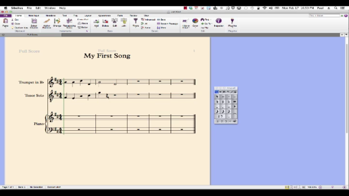Viewport: 349px width, 196px height.
Task: Open the Plug-ins dropdown
Action: click(x=232, y=23)
